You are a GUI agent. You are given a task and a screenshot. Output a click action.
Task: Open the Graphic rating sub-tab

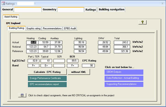point(33,28)
